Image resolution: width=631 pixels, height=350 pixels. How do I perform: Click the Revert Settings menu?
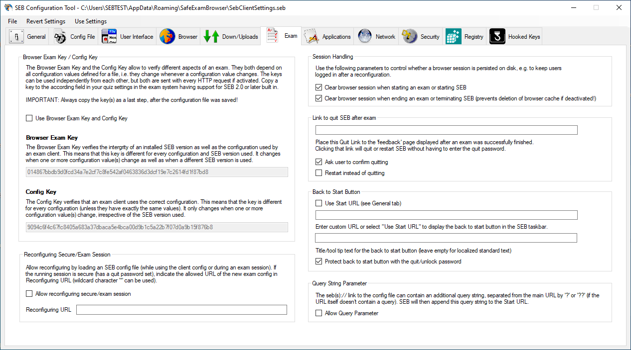(x=45, y=21)
